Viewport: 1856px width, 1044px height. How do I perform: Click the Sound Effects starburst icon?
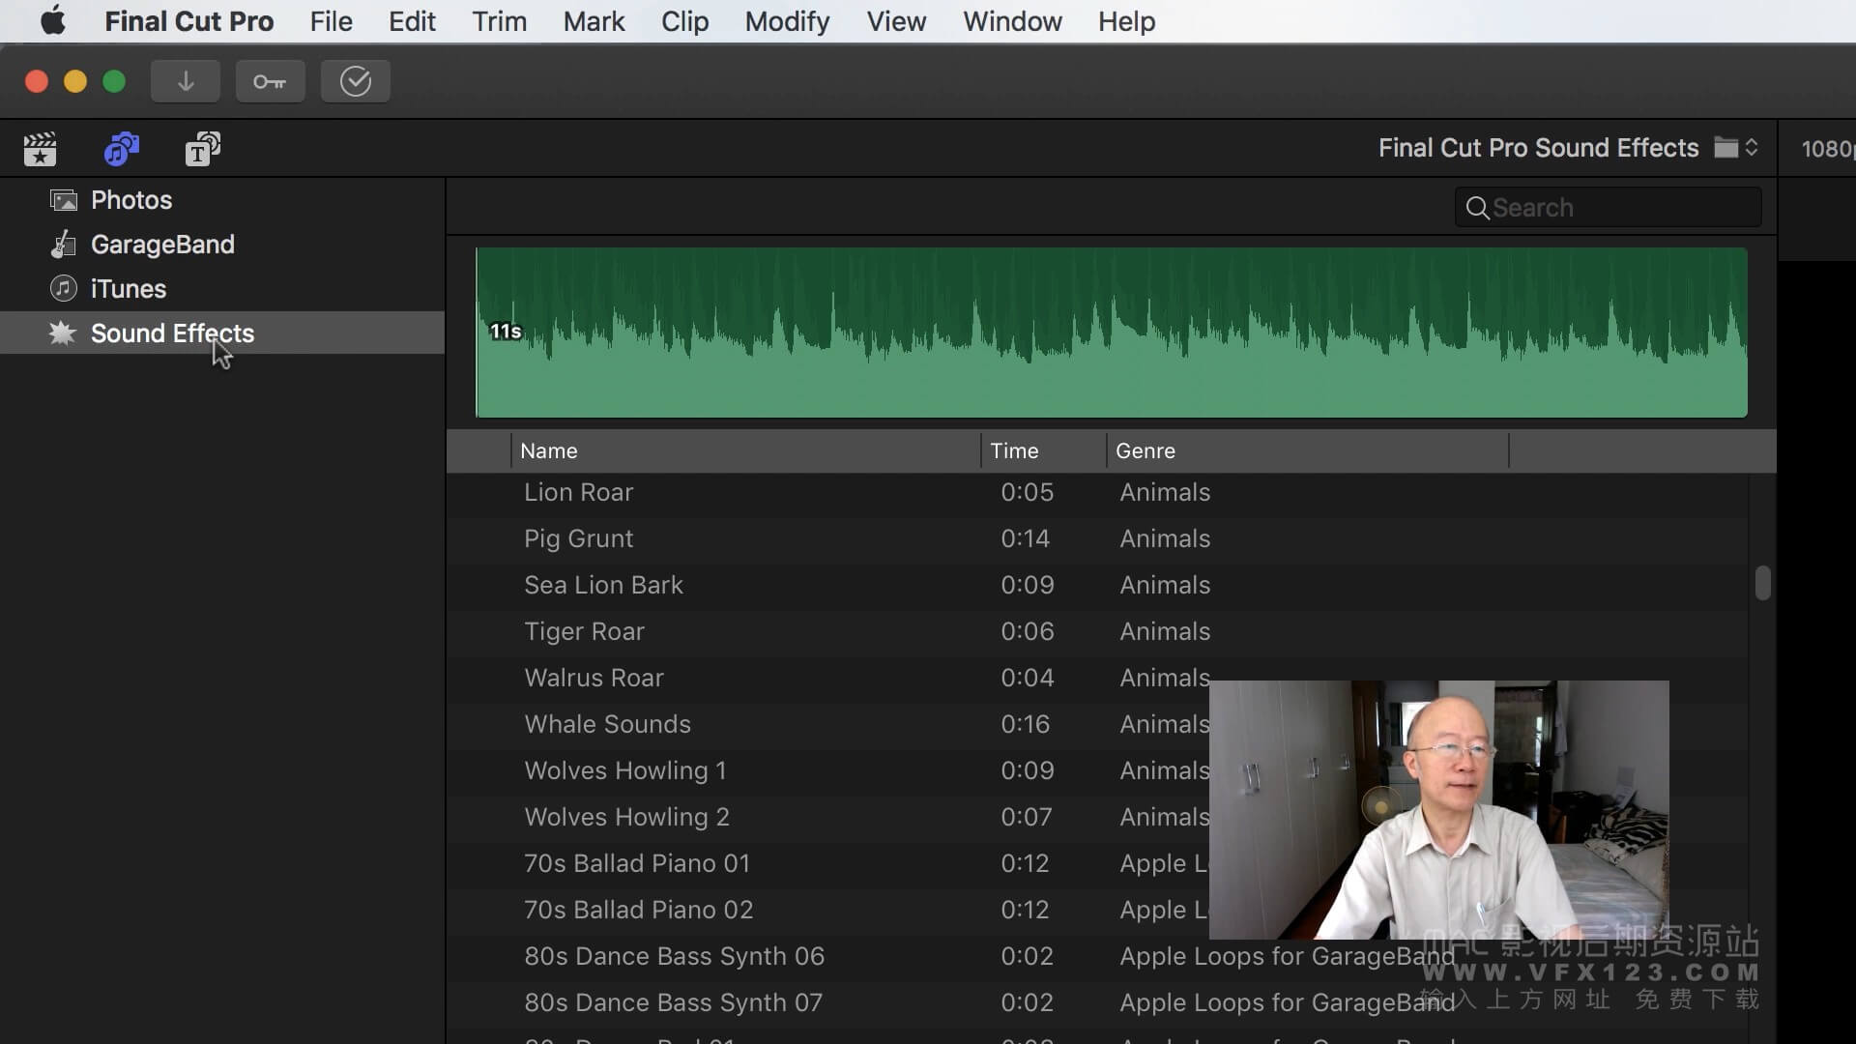(x=63, y=333)
